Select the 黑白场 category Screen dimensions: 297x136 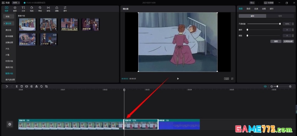tap(8, 30)
